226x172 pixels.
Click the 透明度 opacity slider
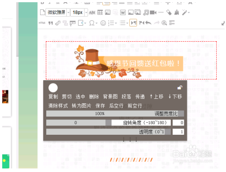[x=109, y=132]
